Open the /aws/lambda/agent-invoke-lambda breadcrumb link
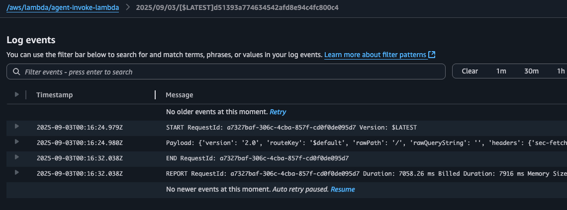 (x=63, y=7)
